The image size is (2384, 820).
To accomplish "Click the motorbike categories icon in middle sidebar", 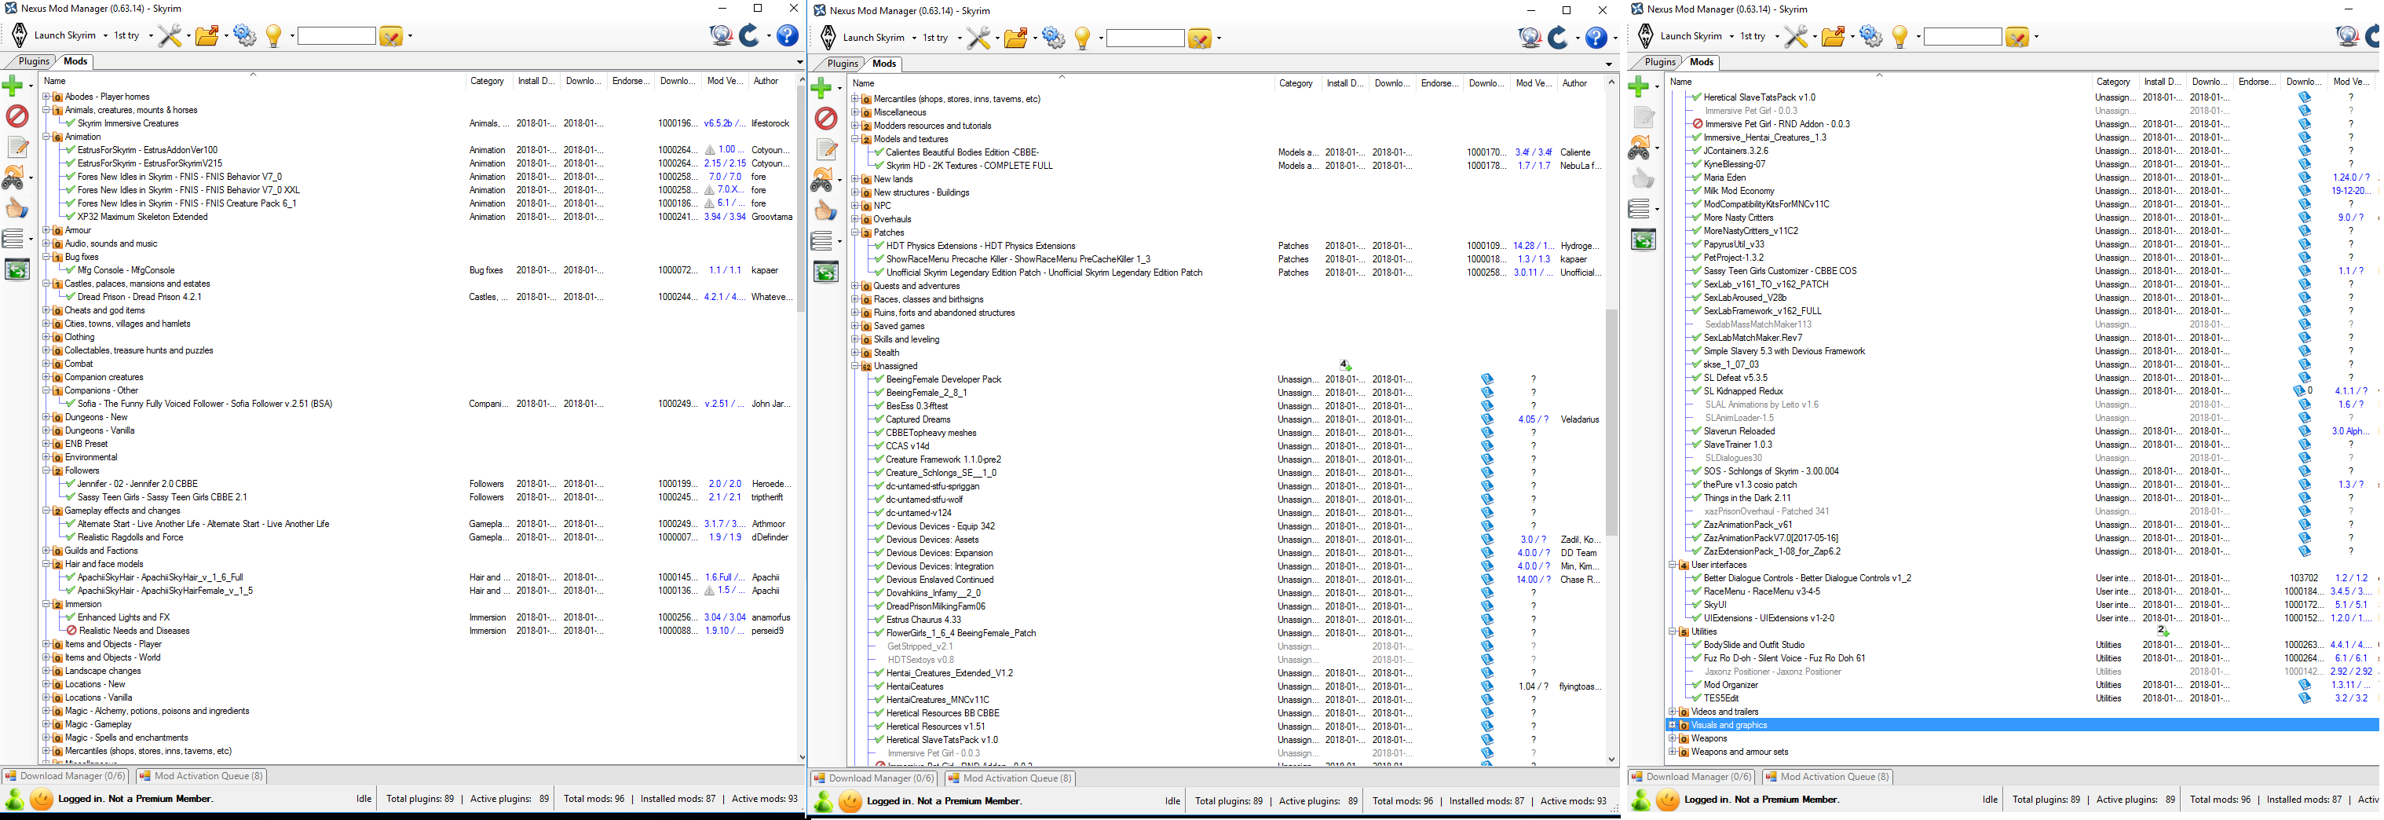I will click(x=822, y=180).
